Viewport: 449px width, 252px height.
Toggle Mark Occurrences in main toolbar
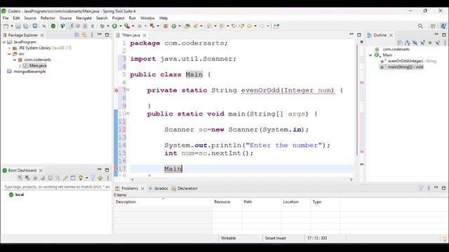click(70, 26)
